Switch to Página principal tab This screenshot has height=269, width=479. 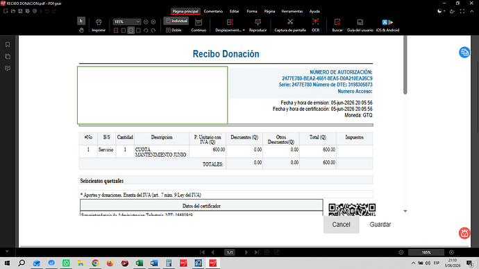pos(185,11)
